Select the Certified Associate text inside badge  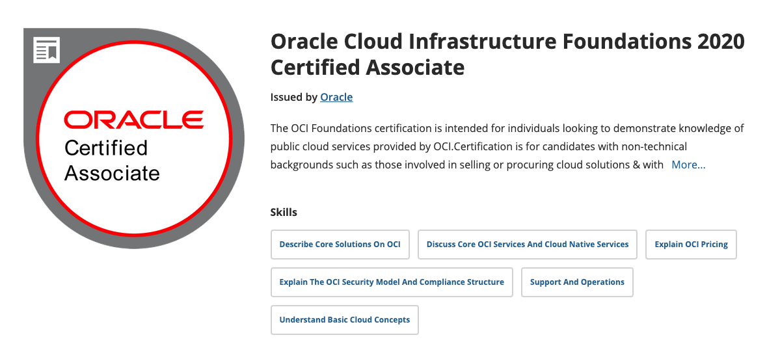click(112, 161)
